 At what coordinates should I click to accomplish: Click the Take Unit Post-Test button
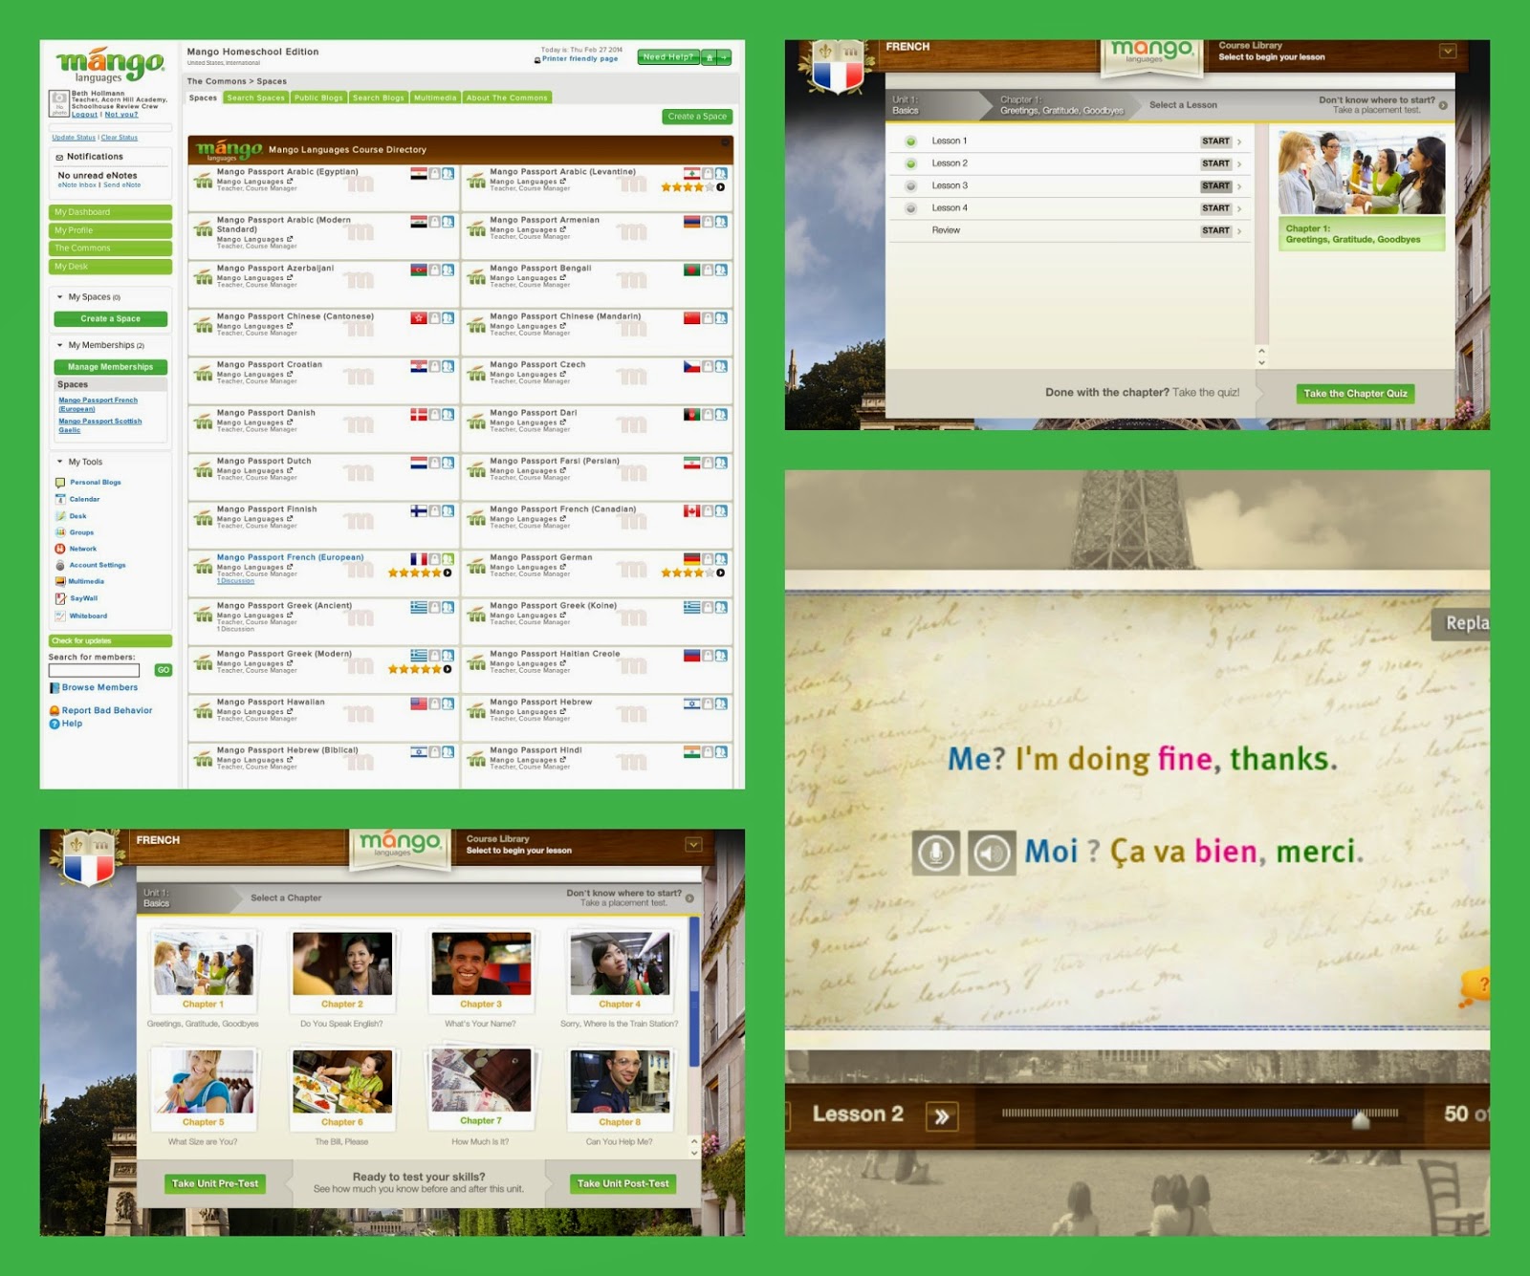point(623,1184)
